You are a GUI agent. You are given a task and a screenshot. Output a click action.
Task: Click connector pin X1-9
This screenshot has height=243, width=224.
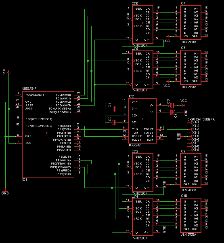[x=193, y=150]
